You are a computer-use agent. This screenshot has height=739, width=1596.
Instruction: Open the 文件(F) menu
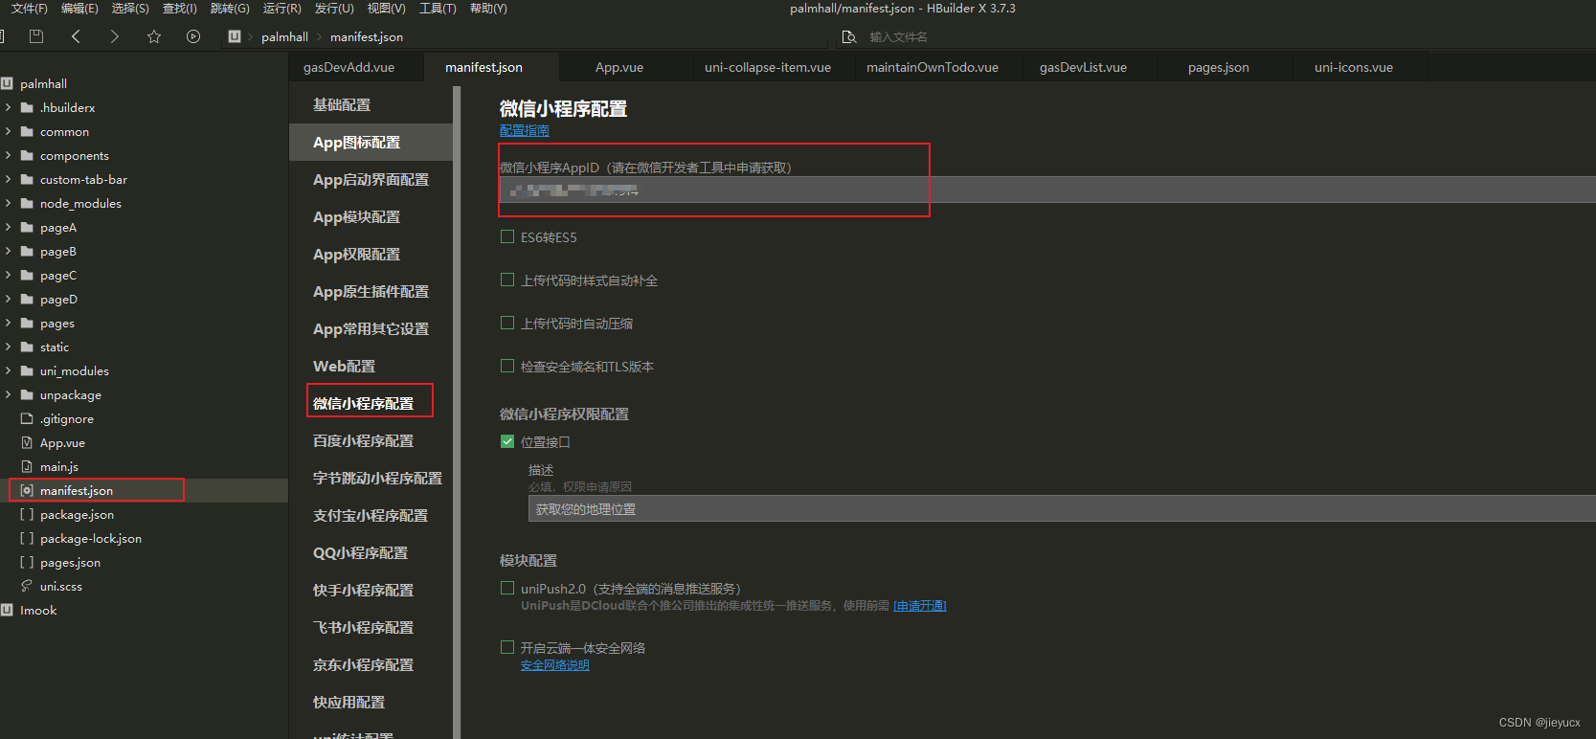(x=30, y=9)
